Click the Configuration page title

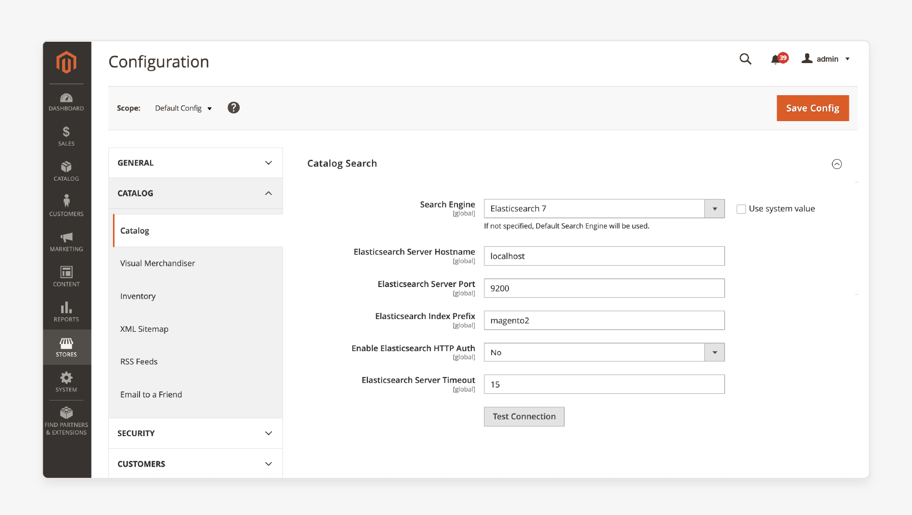tap(159, 62)
